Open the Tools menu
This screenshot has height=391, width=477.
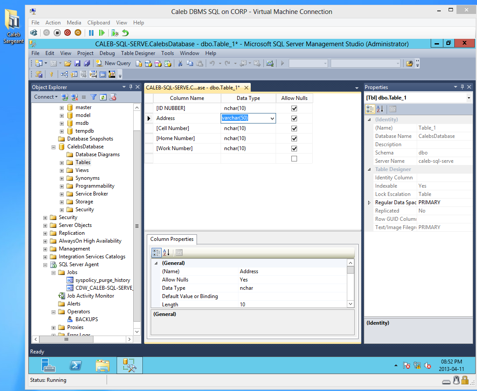168,53
